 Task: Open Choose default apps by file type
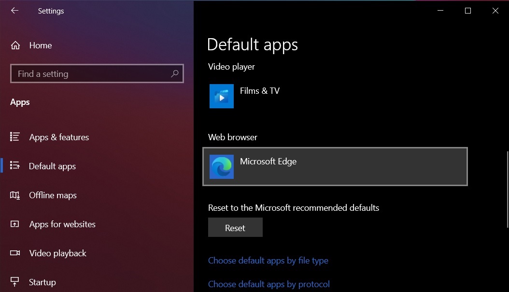268,261
